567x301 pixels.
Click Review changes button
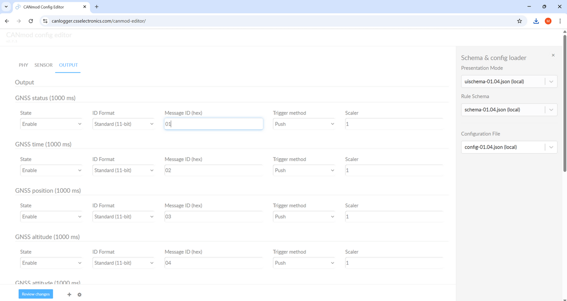tap(35, 294)
